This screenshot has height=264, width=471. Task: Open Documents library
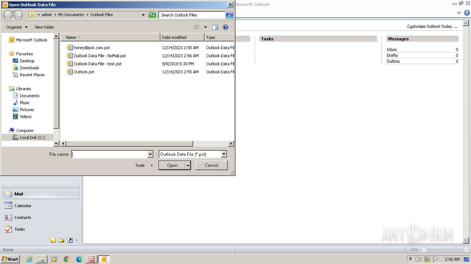pyautogui.click(x=29, y=96)
